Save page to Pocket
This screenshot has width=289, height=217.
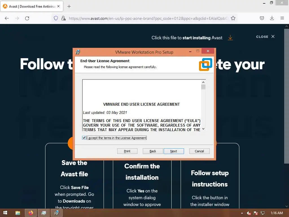click(x=262, y=18)
